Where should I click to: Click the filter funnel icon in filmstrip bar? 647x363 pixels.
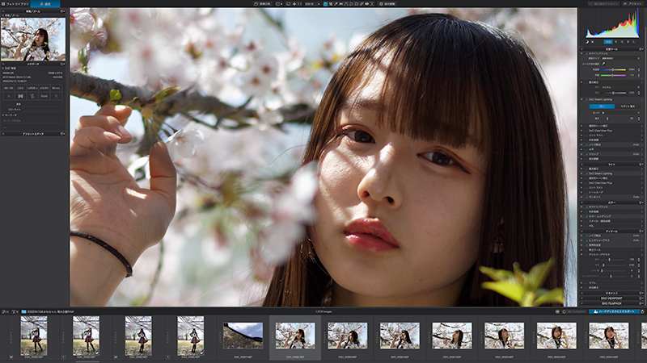click(x=14, y=311)
